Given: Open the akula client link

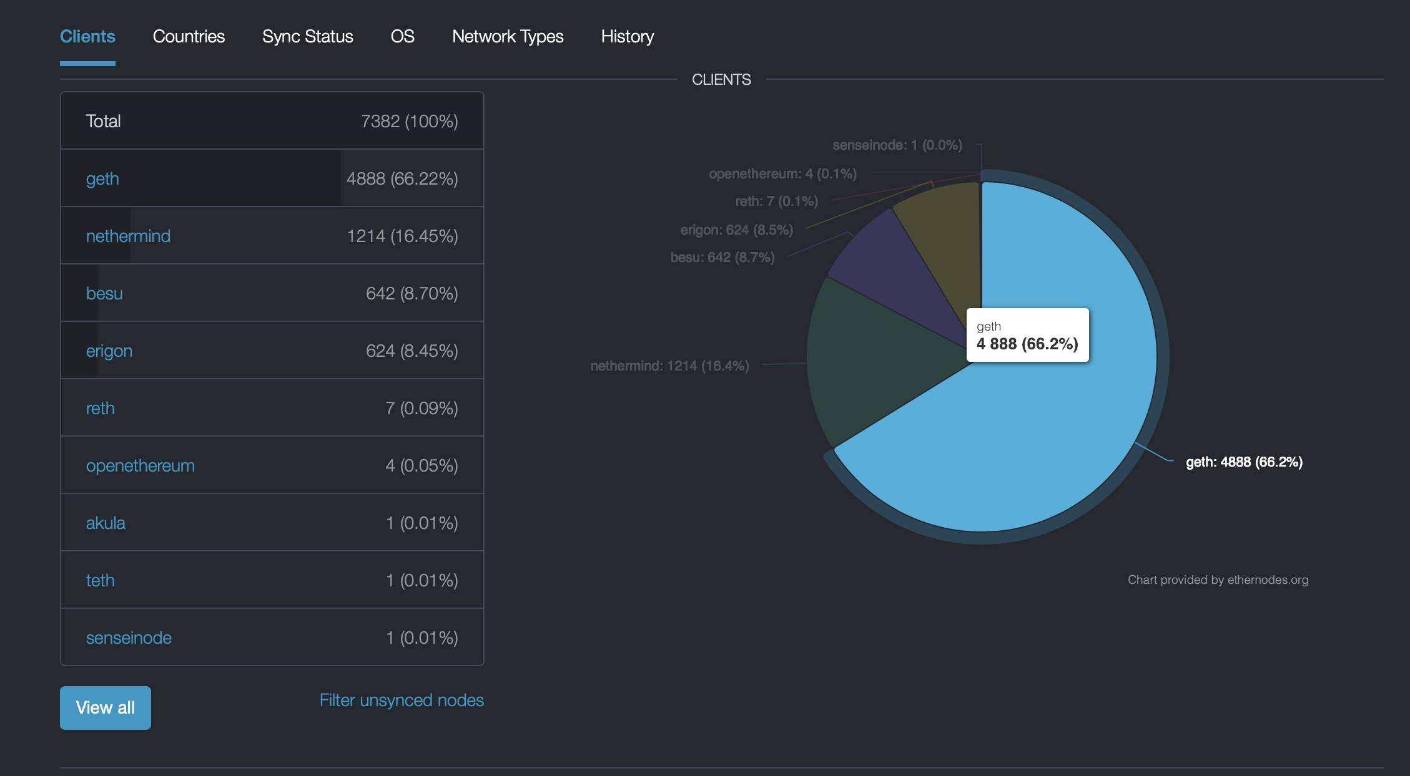Looking at the screenshot, I should [106, 523].
